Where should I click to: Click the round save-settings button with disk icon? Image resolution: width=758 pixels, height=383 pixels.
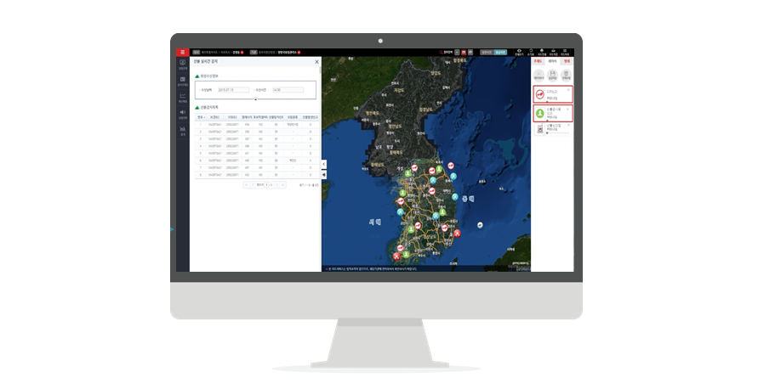552,75
